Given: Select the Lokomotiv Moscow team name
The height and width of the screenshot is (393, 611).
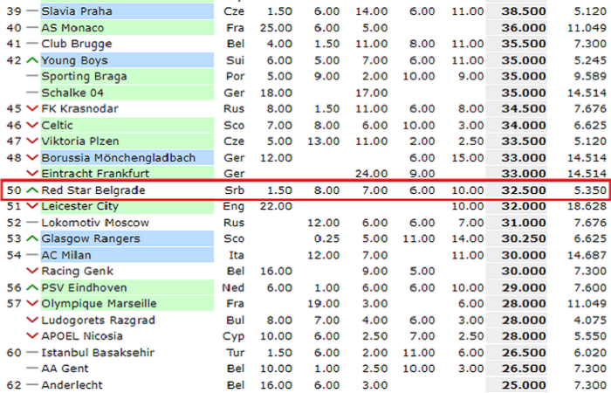Looking at the screenshot, I should point(95,223).
